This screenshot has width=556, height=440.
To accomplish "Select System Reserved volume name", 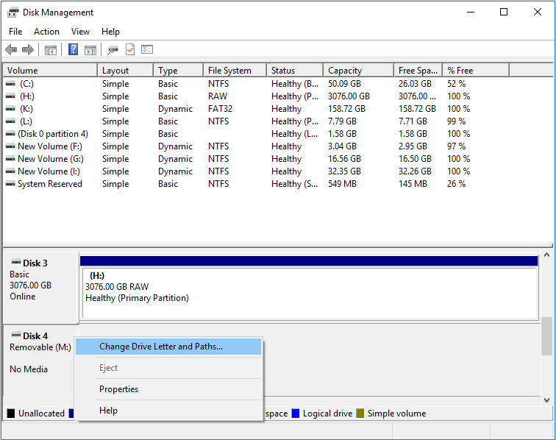I will (50, 184).
